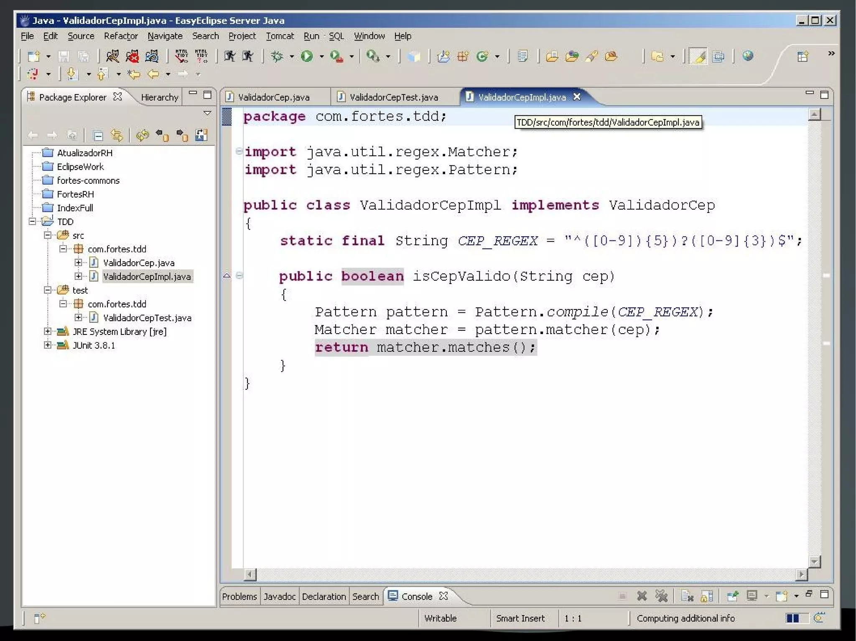Click the Open Console icon in Console toolbar

point(782,596)
